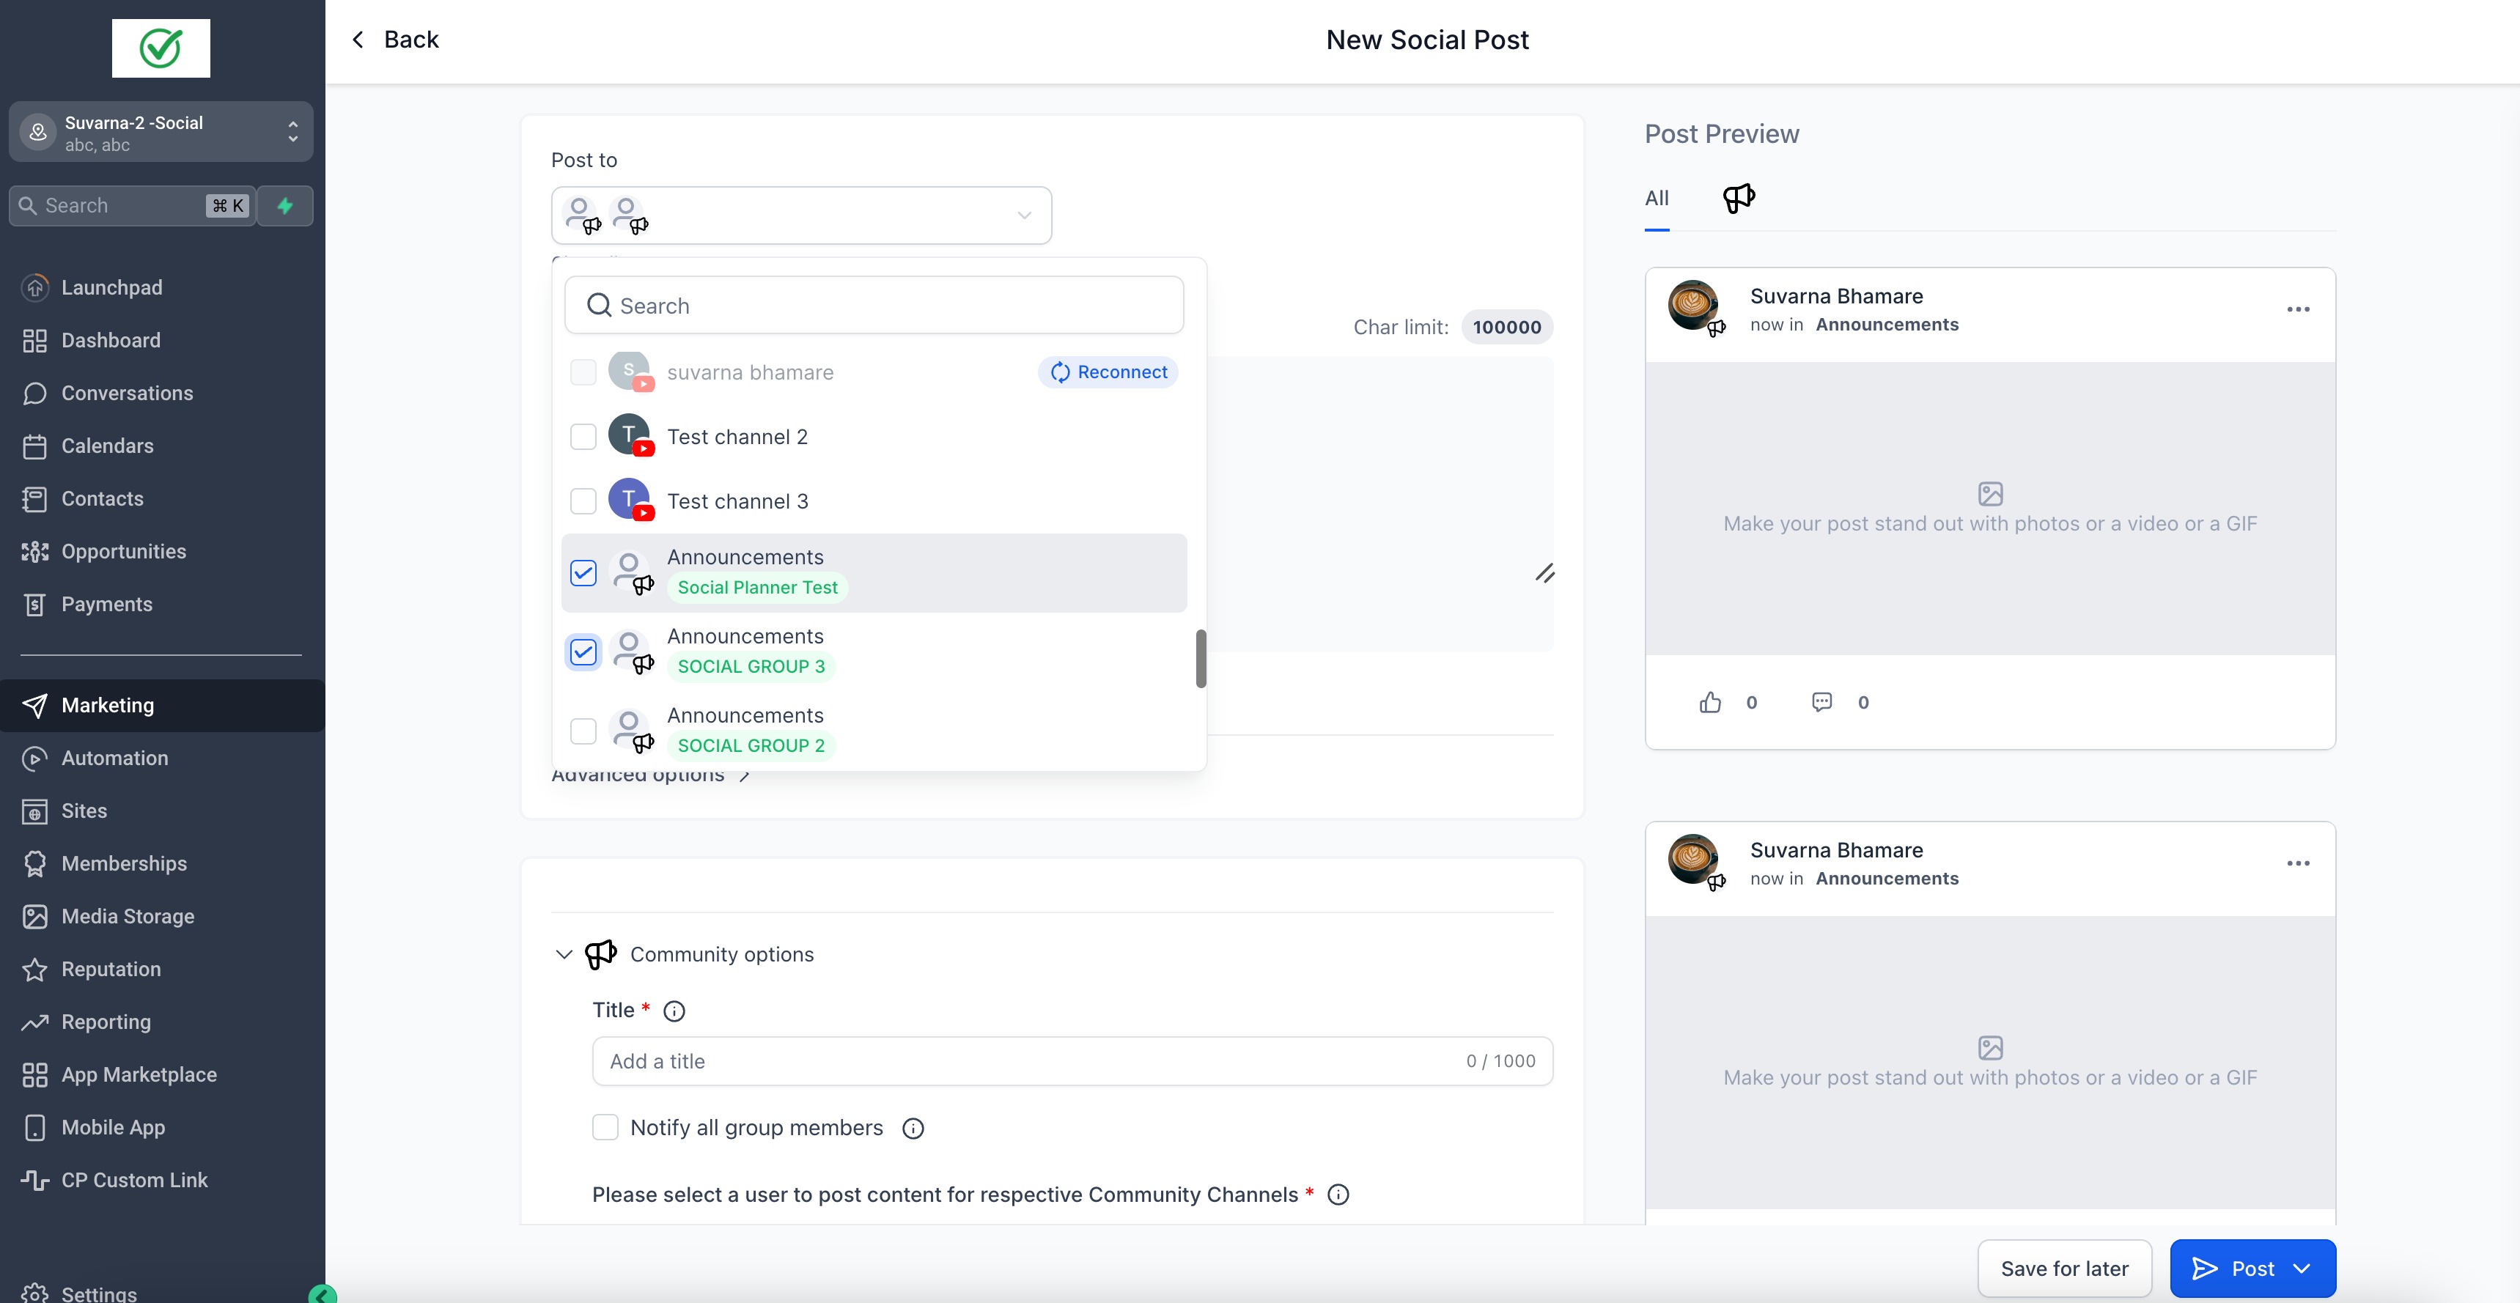The width and height of the screenshot is (2520, 1303).
Task: Click the thumbs-up like icon in first preview
Action: (1709, 702)
